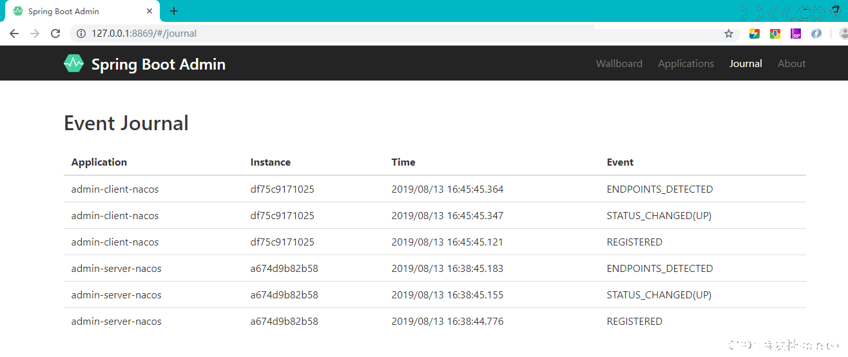Click instance a674d9b82b58 in the 16:38:44.776 row

[x=284, y=322]
